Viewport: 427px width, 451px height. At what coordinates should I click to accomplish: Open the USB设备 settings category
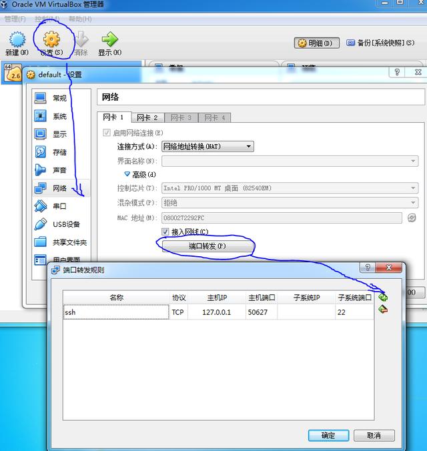[60, 224]
